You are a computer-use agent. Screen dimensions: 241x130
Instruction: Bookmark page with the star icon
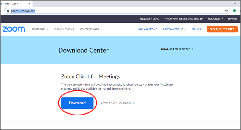click(226, 11)
